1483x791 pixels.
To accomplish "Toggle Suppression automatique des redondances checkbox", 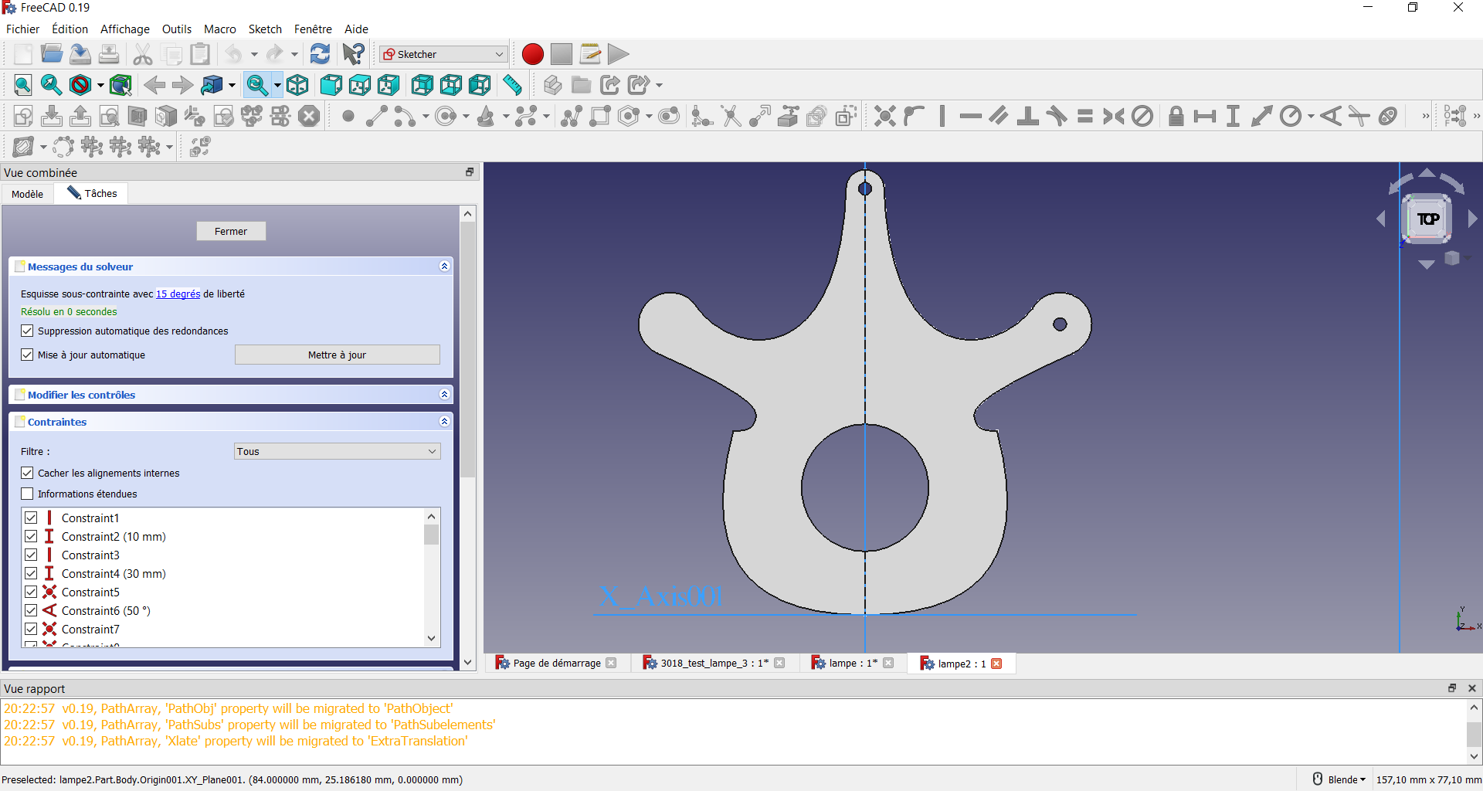I will tap(27, 331).
